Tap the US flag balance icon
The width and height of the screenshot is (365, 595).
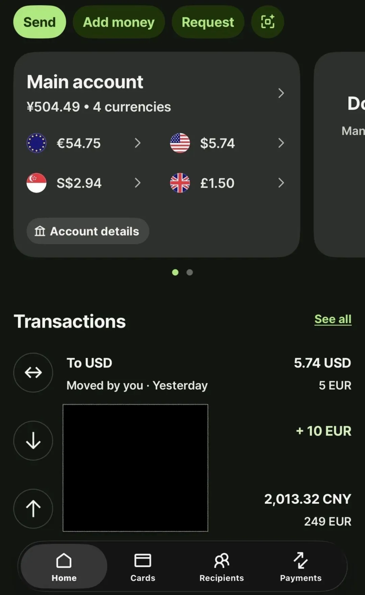coord(180,143)
